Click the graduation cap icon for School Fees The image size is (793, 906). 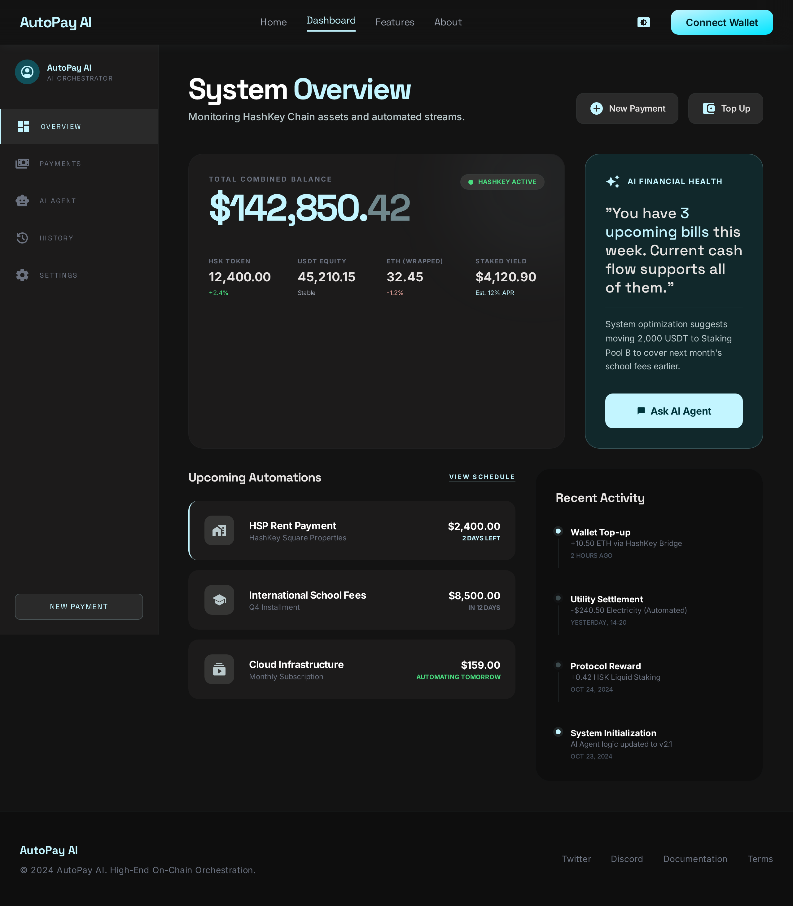tap(219, 600)
